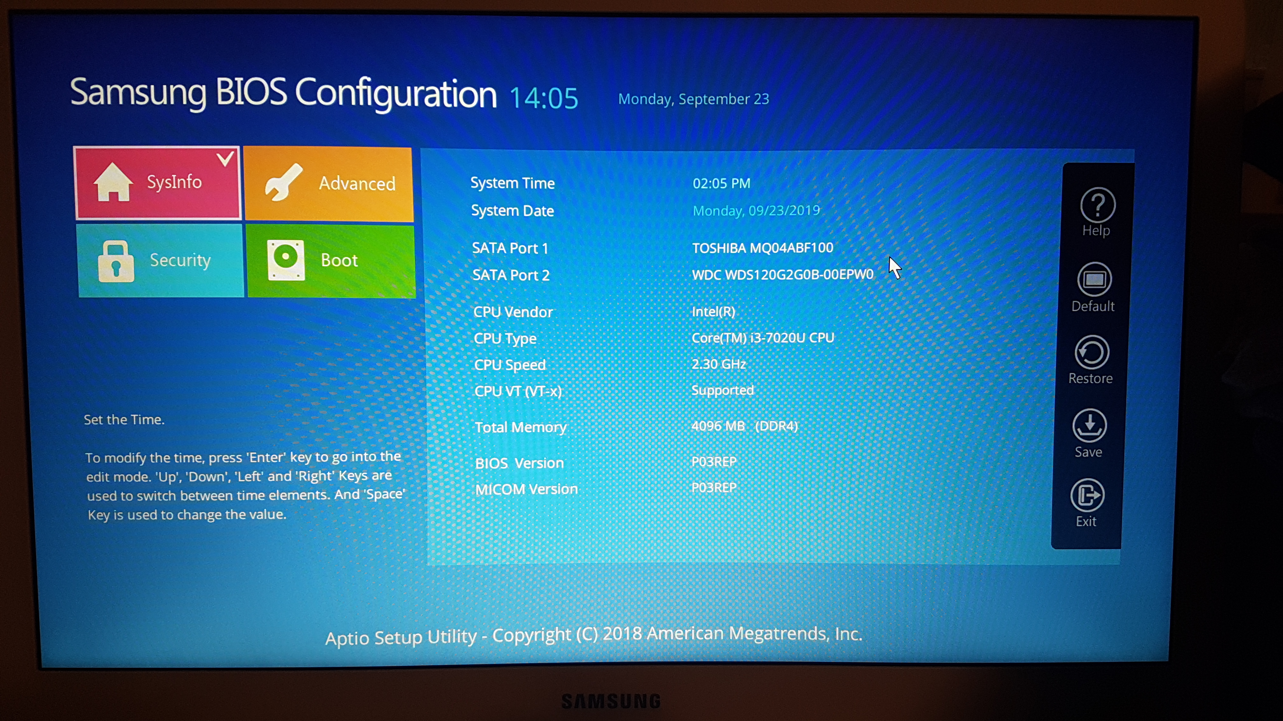Click the Supported VT-x value

tap(723, 390)
